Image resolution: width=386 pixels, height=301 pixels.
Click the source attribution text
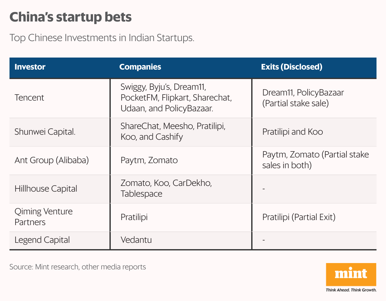pyautogui.click(x=78, y=267)
